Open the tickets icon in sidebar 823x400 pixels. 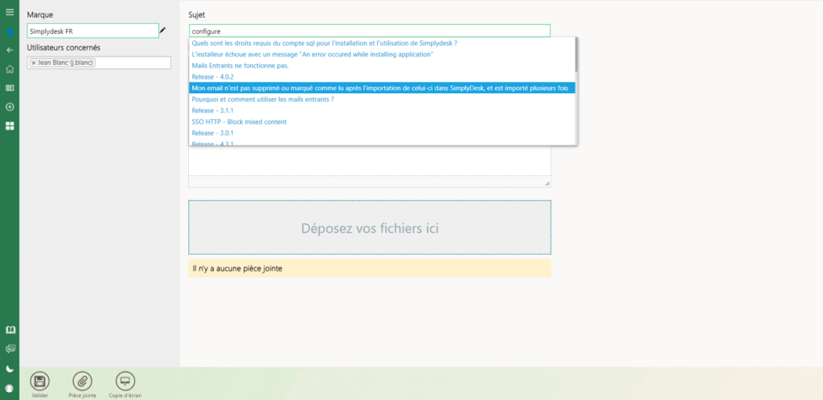(x=10, y=88)
